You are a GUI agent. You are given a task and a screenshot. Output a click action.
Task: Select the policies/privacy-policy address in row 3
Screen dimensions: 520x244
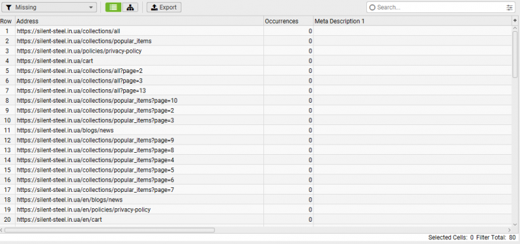[79, 51]
